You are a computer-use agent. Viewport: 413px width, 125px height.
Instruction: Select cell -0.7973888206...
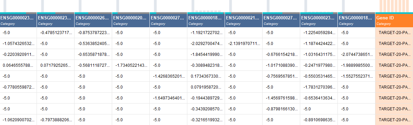click(x=56, y=120)
